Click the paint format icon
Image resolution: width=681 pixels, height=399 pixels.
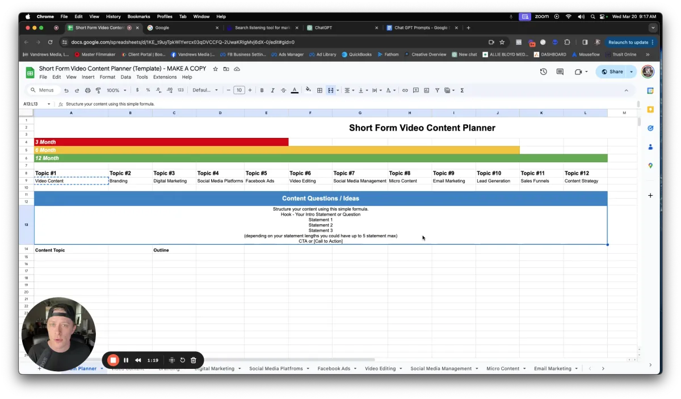tap(98, 90)
